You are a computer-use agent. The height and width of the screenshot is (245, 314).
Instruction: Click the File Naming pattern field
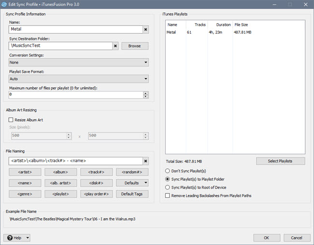(x=76, y=161)
